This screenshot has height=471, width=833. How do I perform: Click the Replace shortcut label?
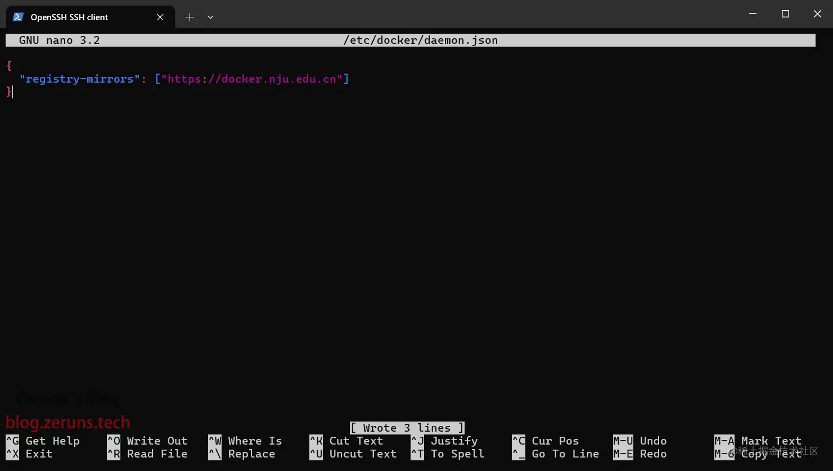pyautogui.click(x=252, y=454)
